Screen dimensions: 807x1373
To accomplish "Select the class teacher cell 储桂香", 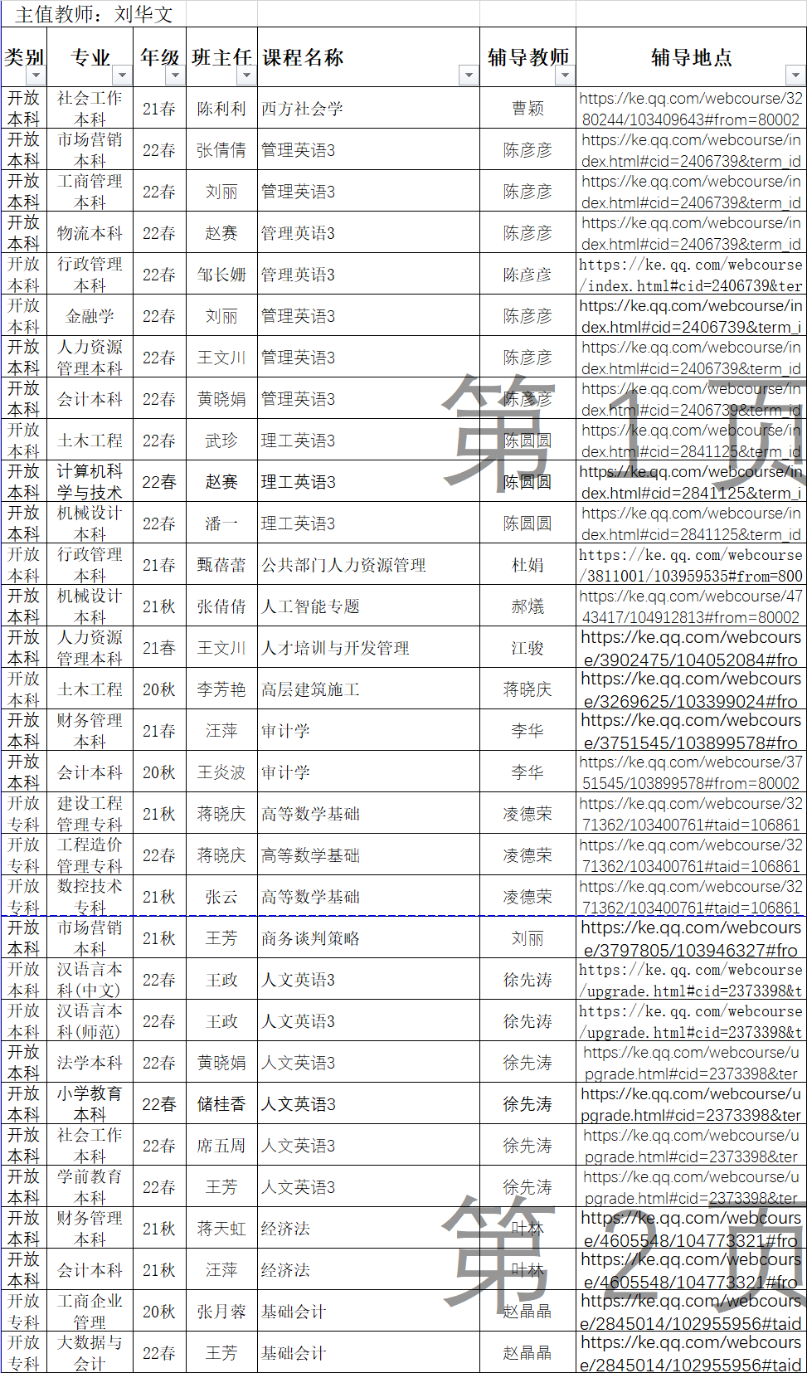I will (221, 1103).
